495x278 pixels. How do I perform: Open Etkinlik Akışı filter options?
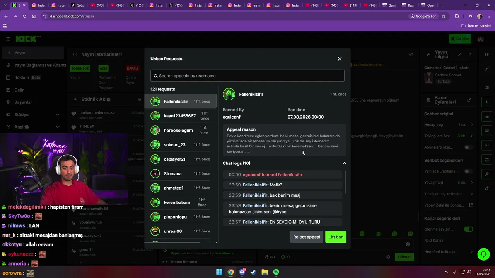(140, 99)
